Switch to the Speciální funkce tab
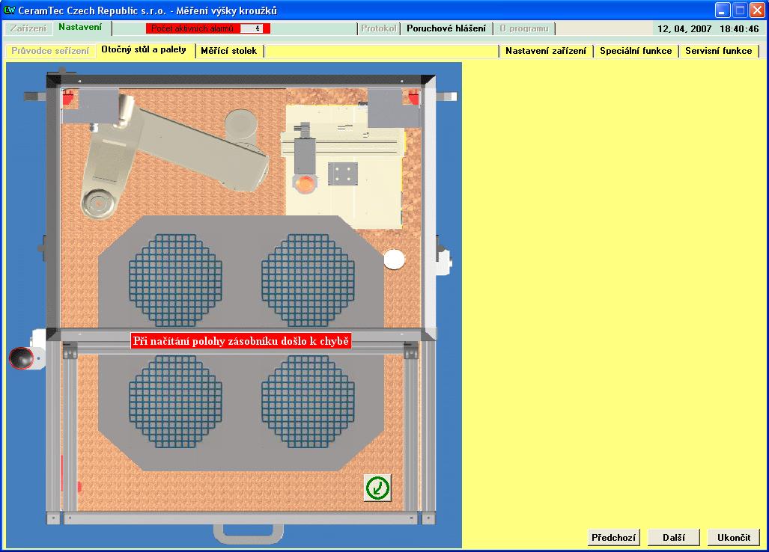Viewport: 769px width, 552px height. [x=636, y=51]
